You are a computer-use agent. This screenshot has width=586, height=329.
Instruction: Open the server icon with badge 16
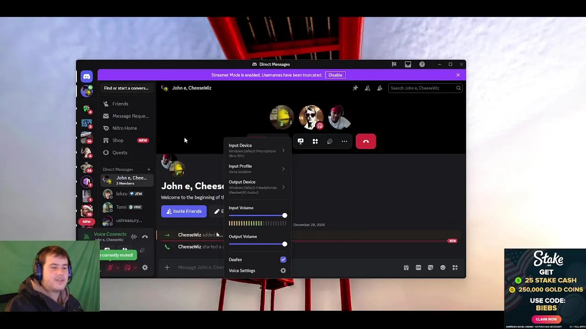coord(87,138)
